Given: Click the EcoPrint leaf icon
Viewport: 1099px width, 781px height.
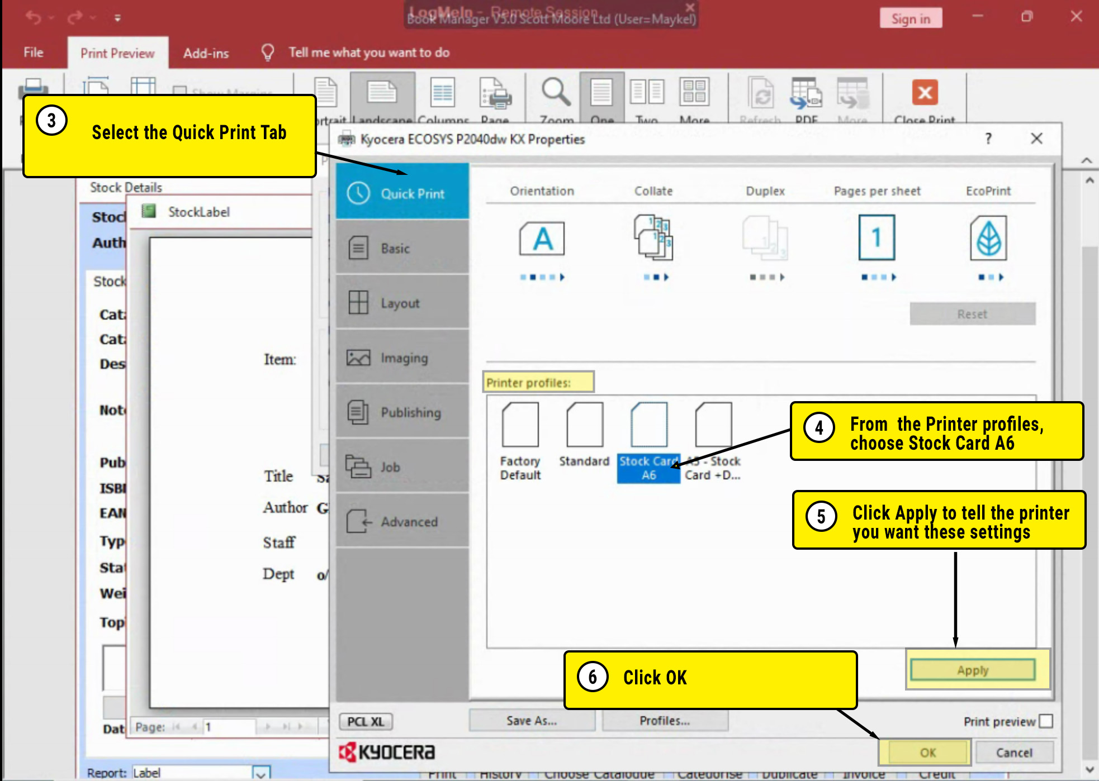Looking at the screenshot, I should [x=988, y=238].
